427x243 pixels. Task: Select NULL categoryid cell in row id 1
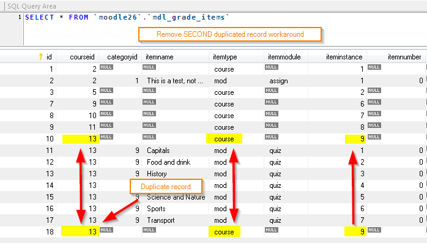coord(106,67)
